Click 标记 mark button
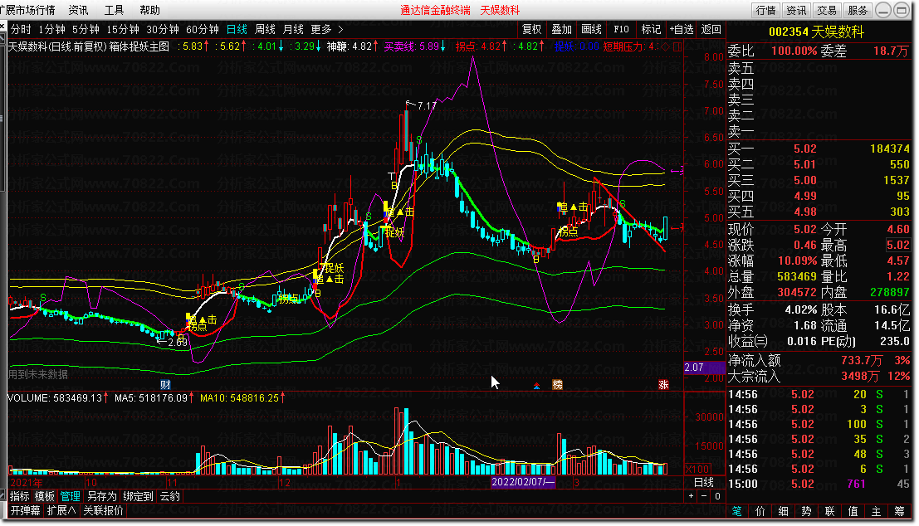The width and height of the screenshot is (919, 526). [651, 29]
